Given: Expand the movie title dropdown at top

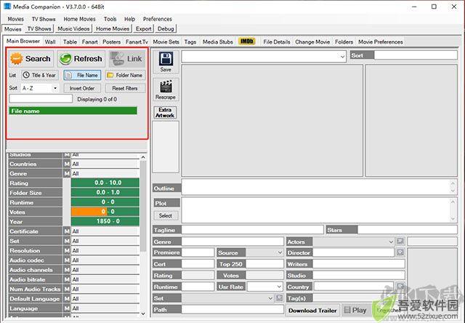Looking at the screenshot, I should 342,57.
